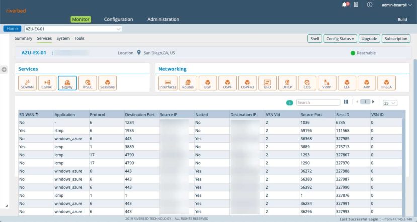The width and height of the screenshot is (417, 222).
Task: Go to the previous table page arrow
Action: 357,102
